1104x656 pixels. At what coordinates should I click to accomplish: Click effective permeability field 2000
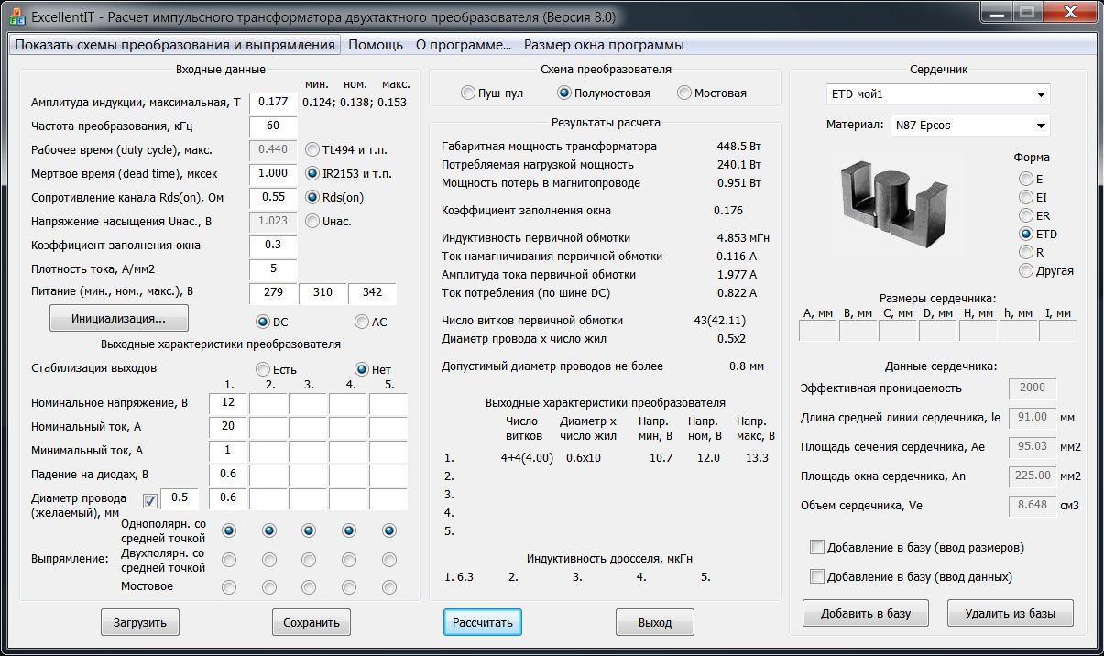click(x=1033, y=388)
